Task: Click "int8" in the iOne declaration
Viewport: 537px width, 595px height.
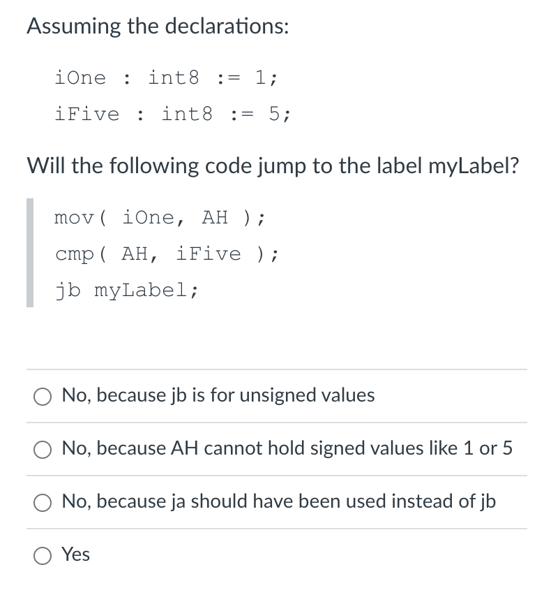Action: 174,78
